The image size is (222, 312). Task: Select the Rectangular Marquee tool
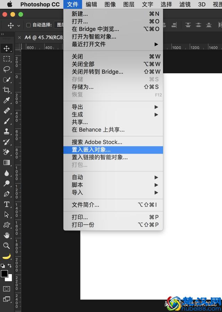coord(7,59)
